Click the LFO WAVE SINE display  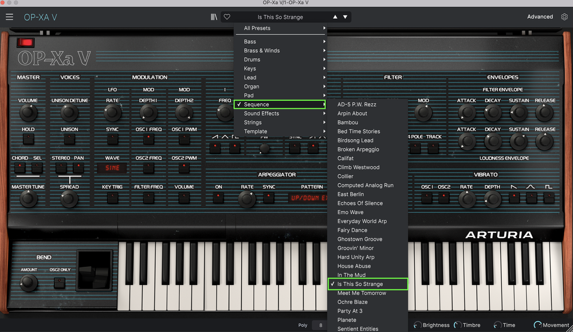pyautogui.click(x=112, y=168)
